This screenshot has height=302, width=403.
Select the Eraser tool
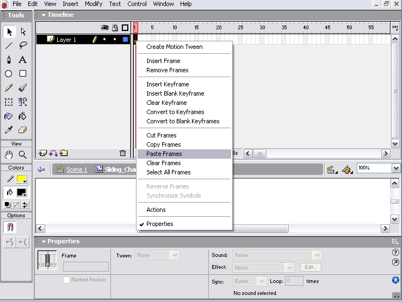[23, 130]
